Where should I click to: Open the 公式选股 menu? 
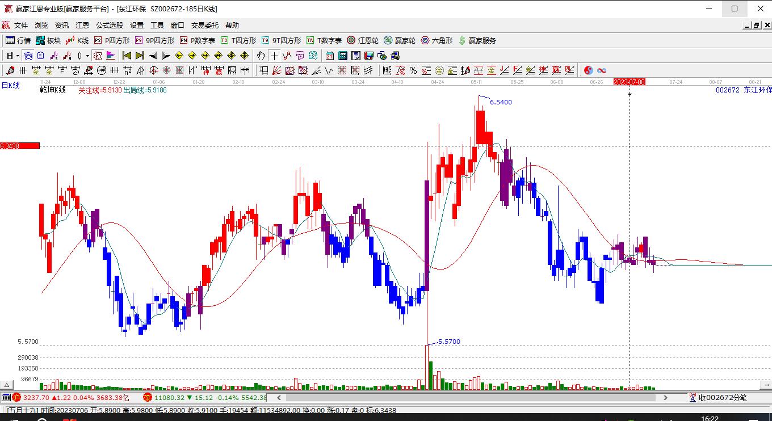(110, 26)
